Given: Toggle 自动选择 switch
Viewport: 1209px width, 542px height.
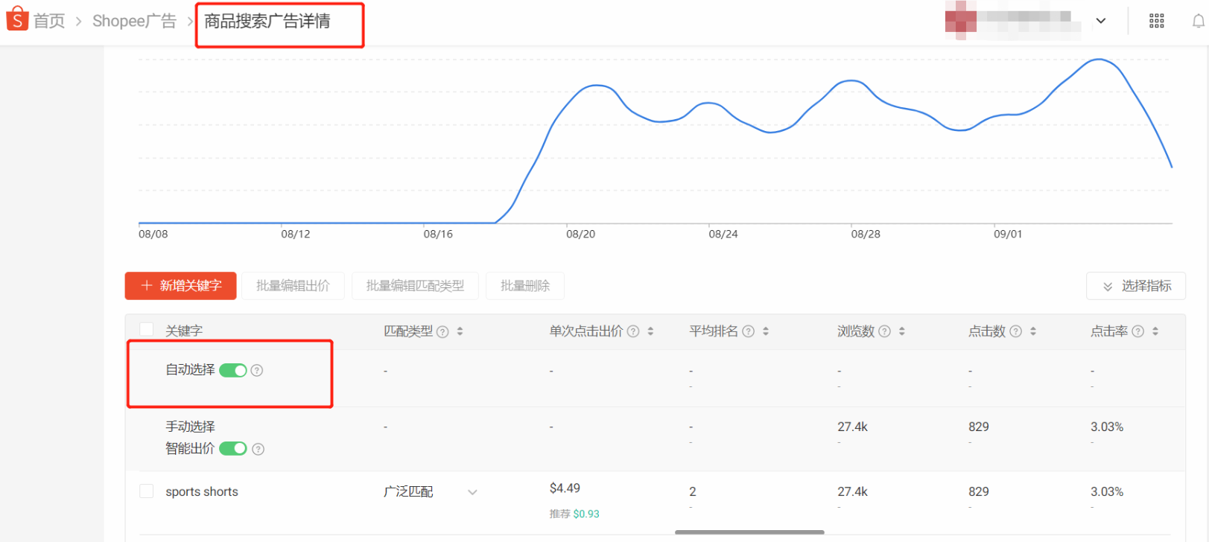Looking at the screenshot, I should [x=233, y=370].
